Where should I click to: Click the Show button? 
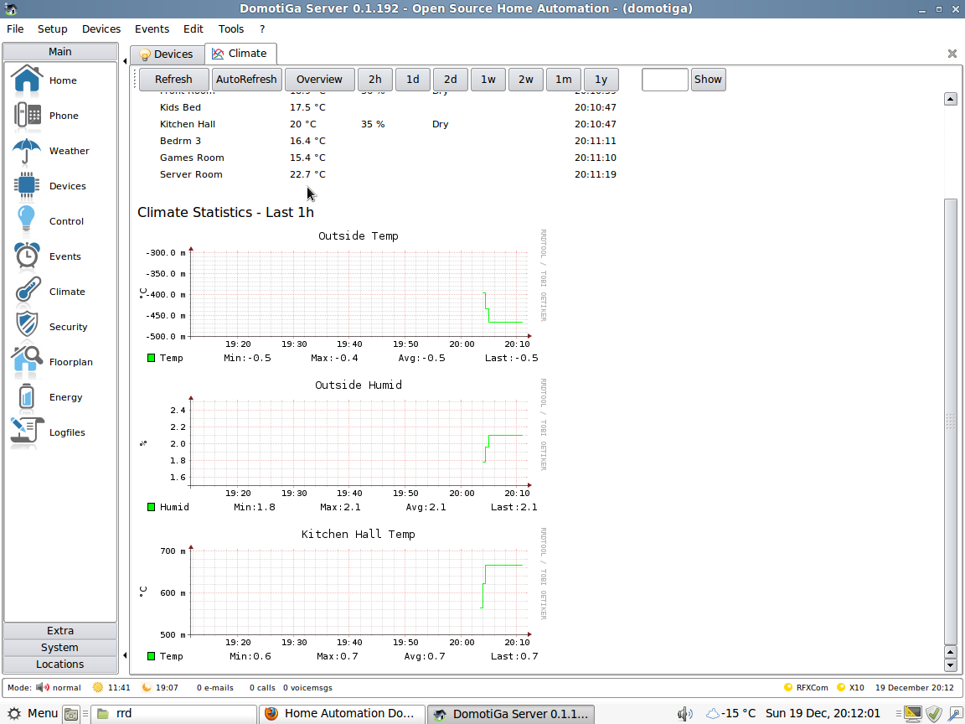[708, 80]
